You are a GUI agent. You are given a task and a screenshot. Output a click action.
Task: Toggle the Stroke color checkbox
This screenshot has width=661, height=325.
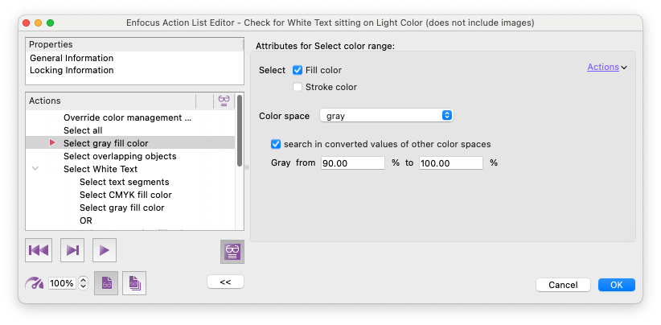(298, 87)
